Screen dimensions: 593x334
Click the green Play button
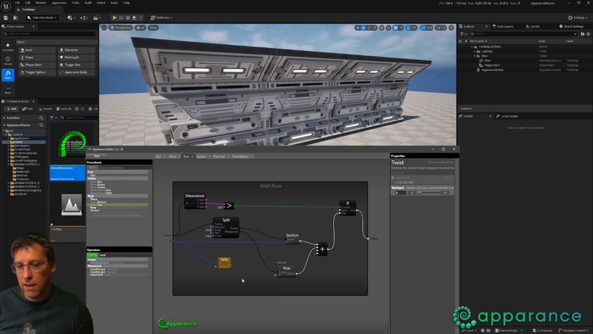[x=114, y=17]
